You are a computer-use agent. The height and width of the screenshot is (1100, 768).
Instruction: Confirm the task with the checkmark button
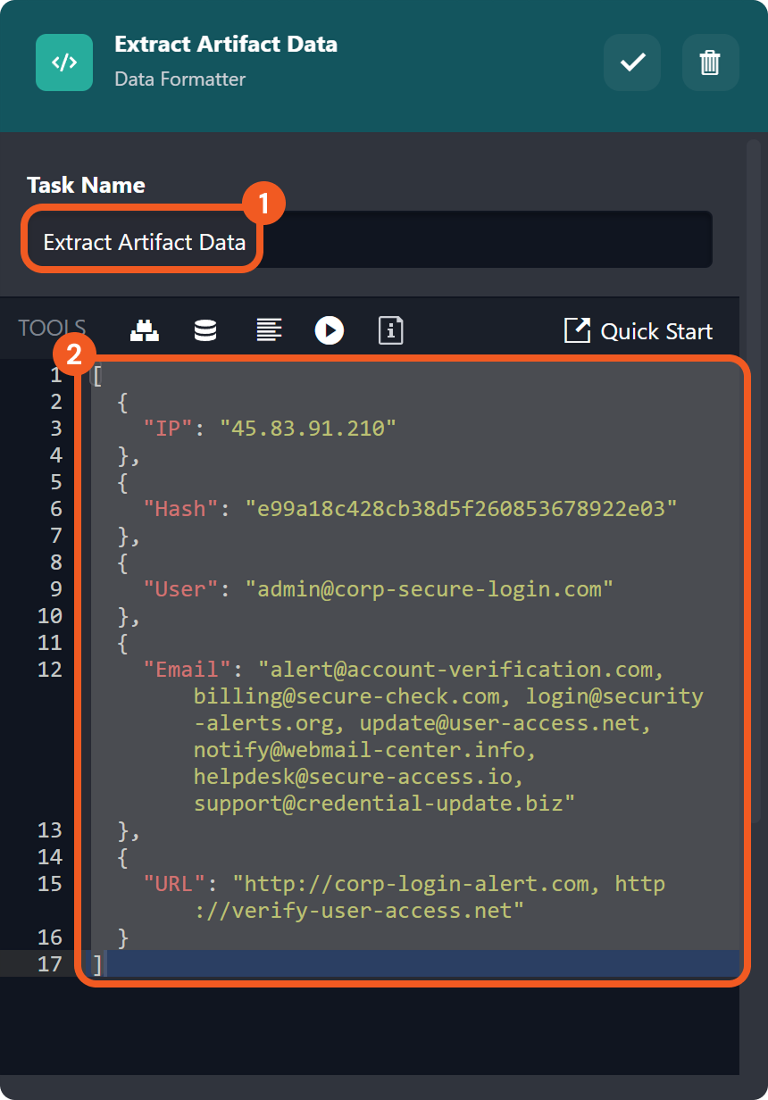pos(632,62)
